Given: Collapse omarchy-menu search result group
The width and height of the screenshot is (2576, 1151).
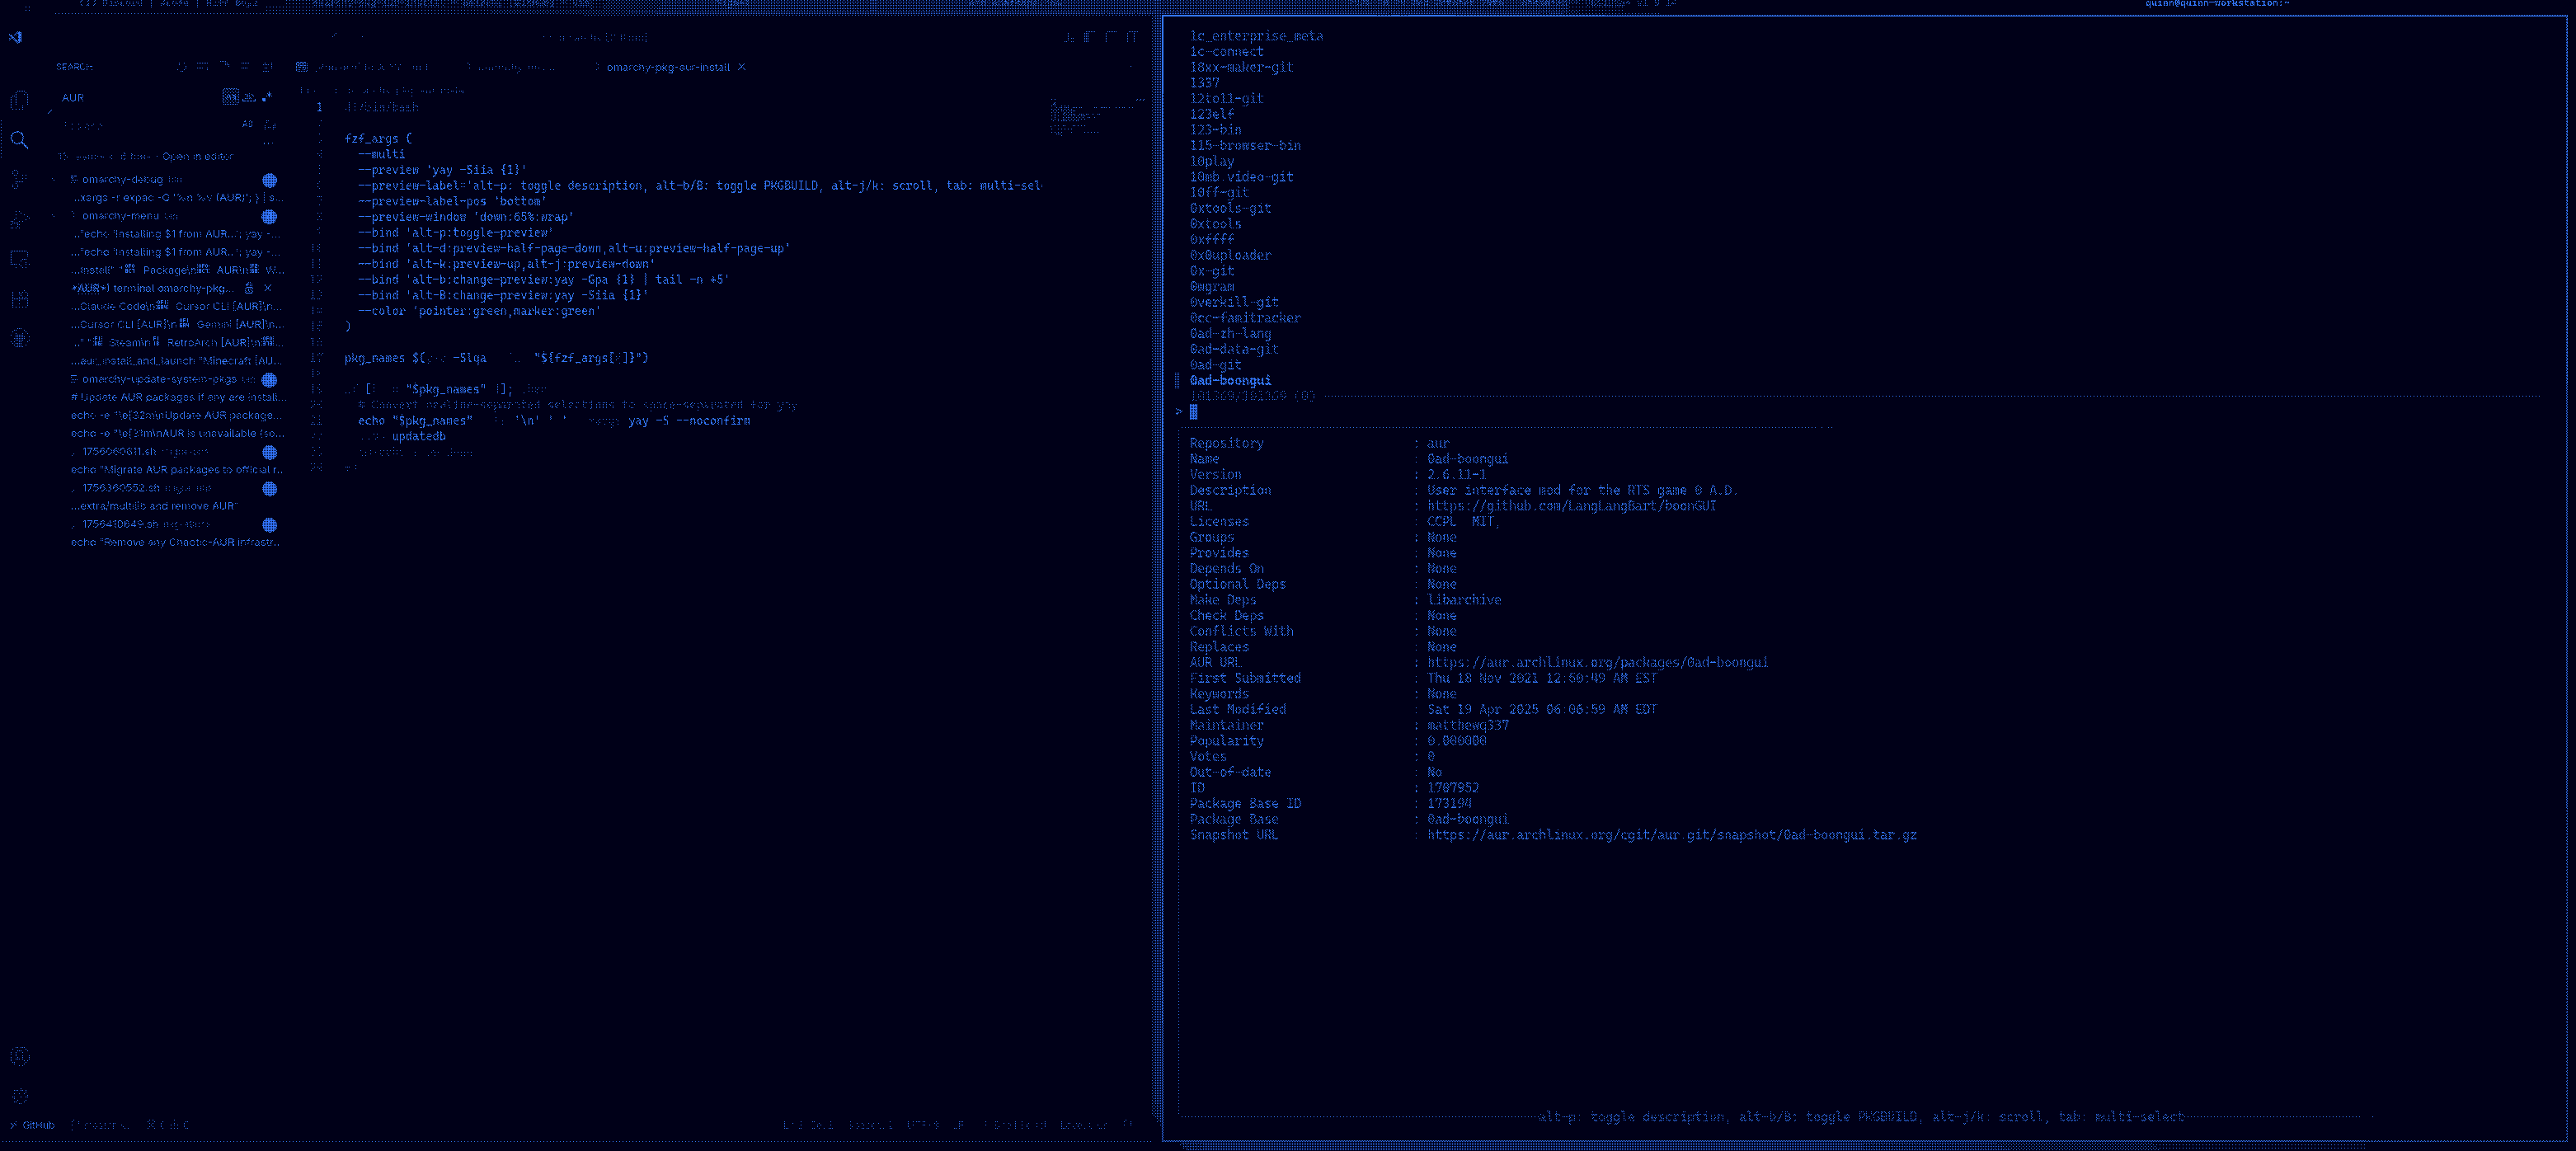Looking at the screenshot, I should (x=54, y=216).
